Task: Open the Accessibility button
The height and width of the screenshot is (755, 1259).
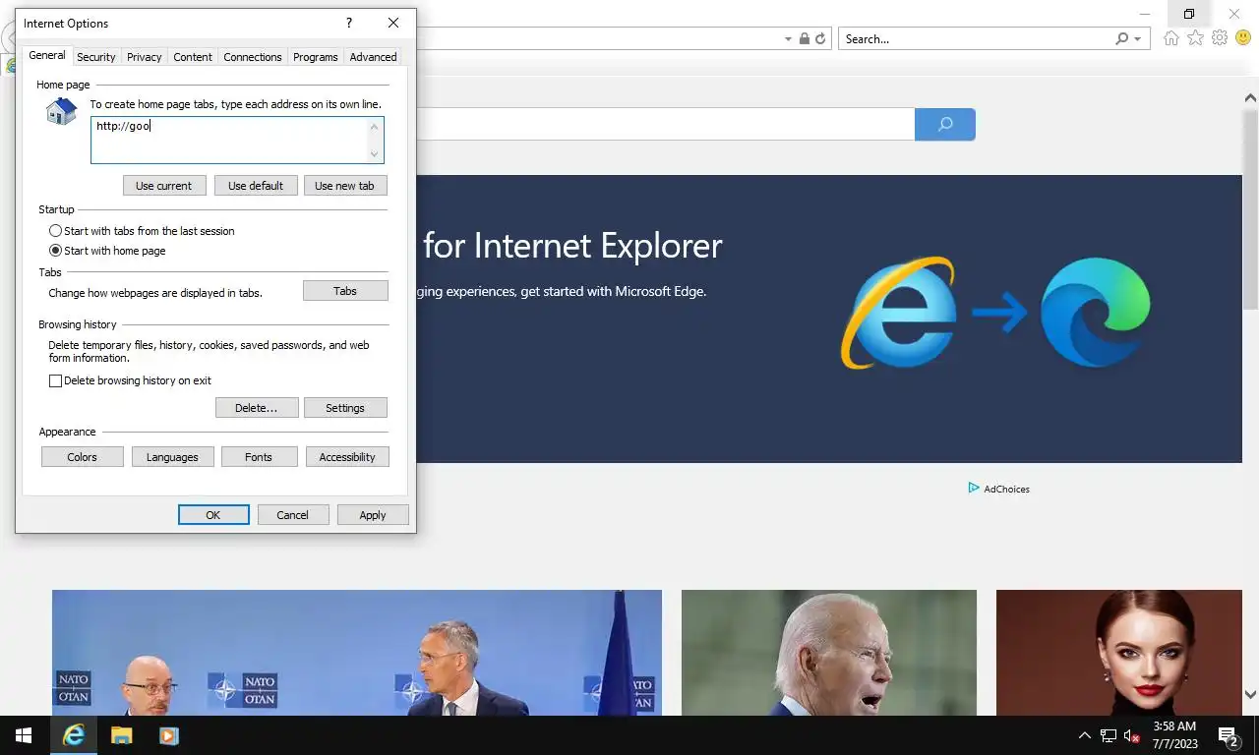Action: [x=347, y=457]
